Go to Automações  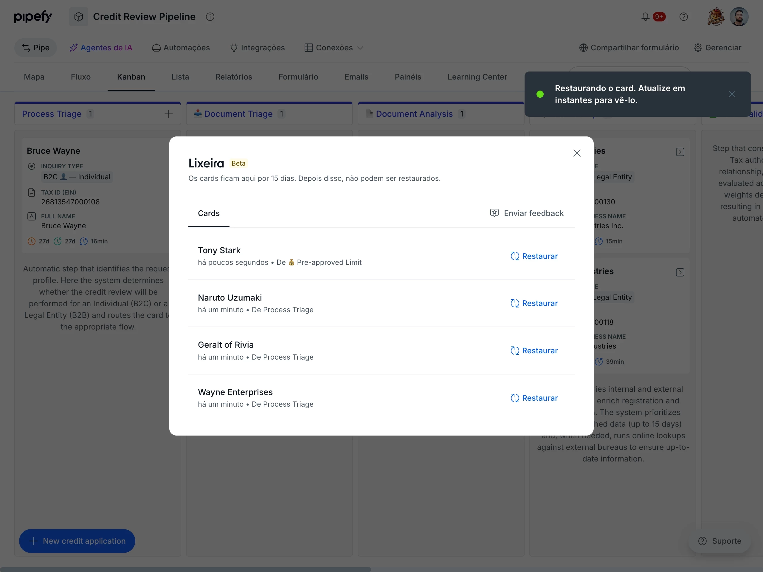pos(181,48)
